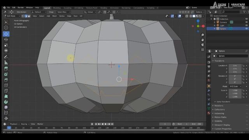Viewport: 249px width, 140px height.
Task: Select the Loop Cut tool
Action: 6,86
